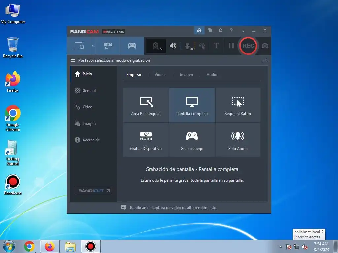The height and width of the screenshot is (253, 338).
Task: Click muted volume tray icon
Action: coord(305,247)
